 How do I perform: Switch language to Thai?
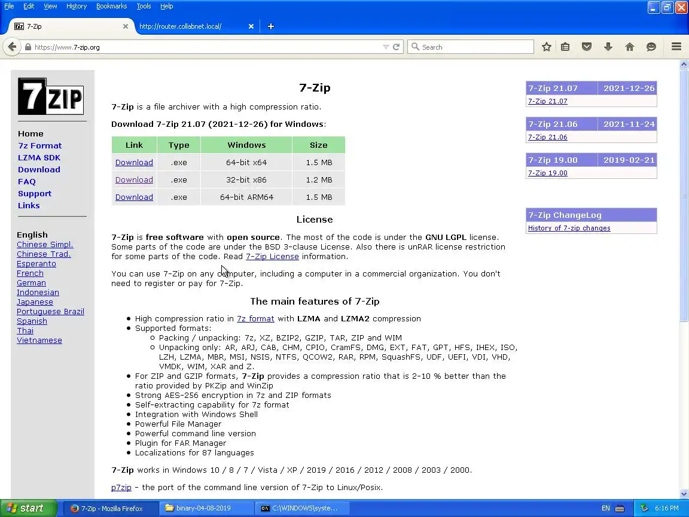coord(25,330)
